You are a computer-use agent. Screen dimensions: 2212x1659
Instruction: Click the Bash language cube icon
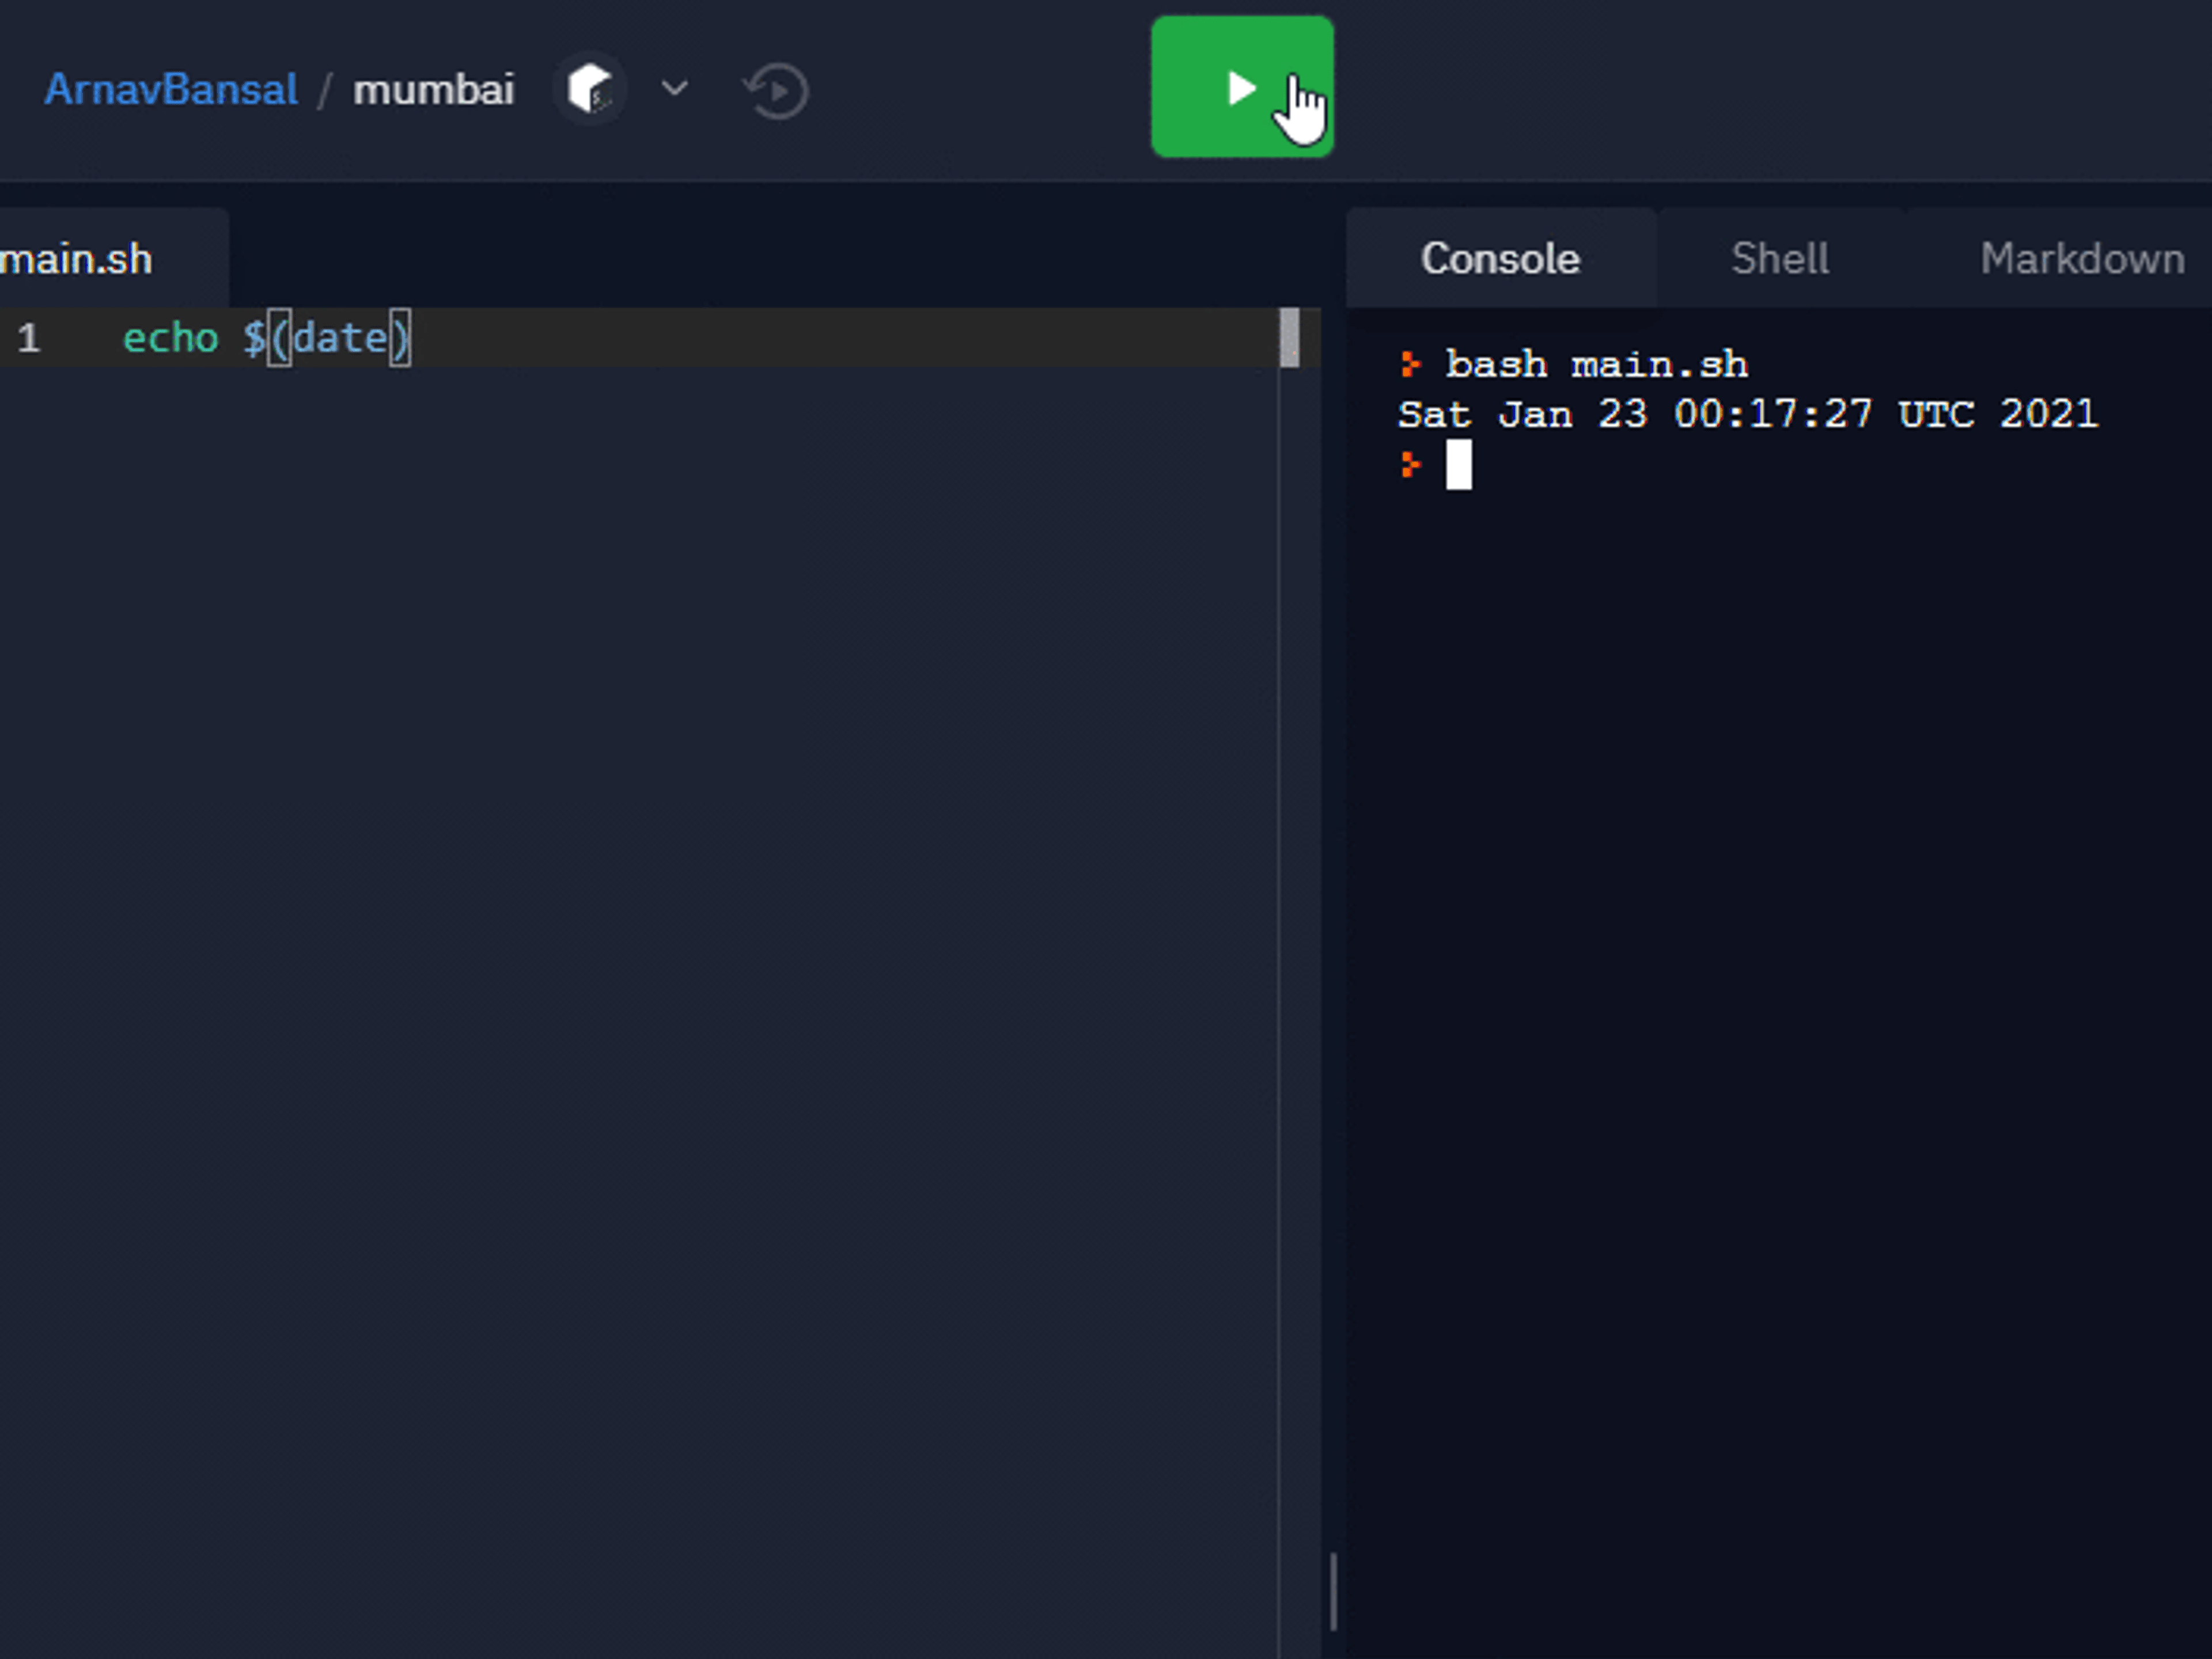click(x=590, y=89)
